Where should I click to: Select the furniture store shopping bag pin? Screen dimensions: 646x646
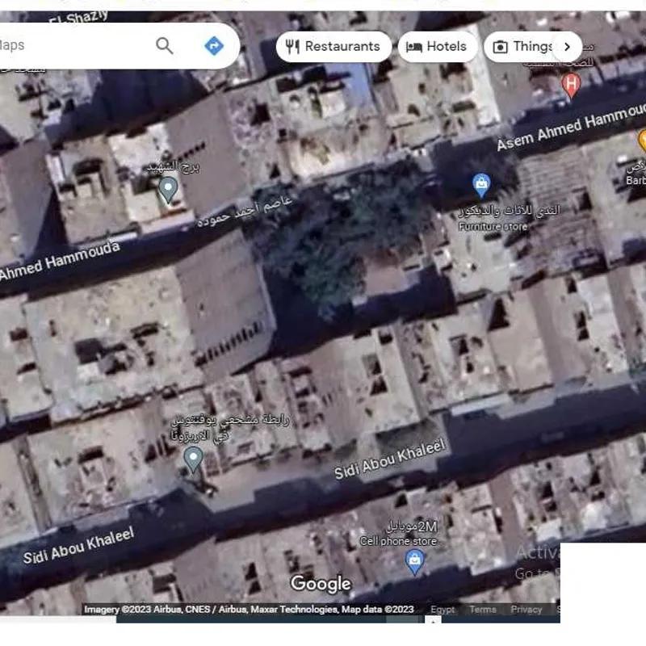[481, 185]
